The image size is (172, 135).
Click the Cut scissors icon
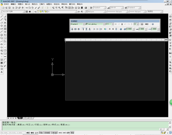pos(26,8)
